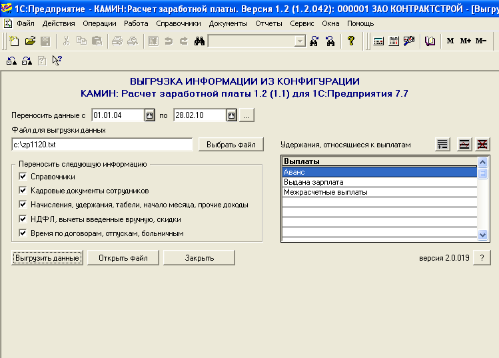Click the M+ memory button in toolbar

(465, 41)
